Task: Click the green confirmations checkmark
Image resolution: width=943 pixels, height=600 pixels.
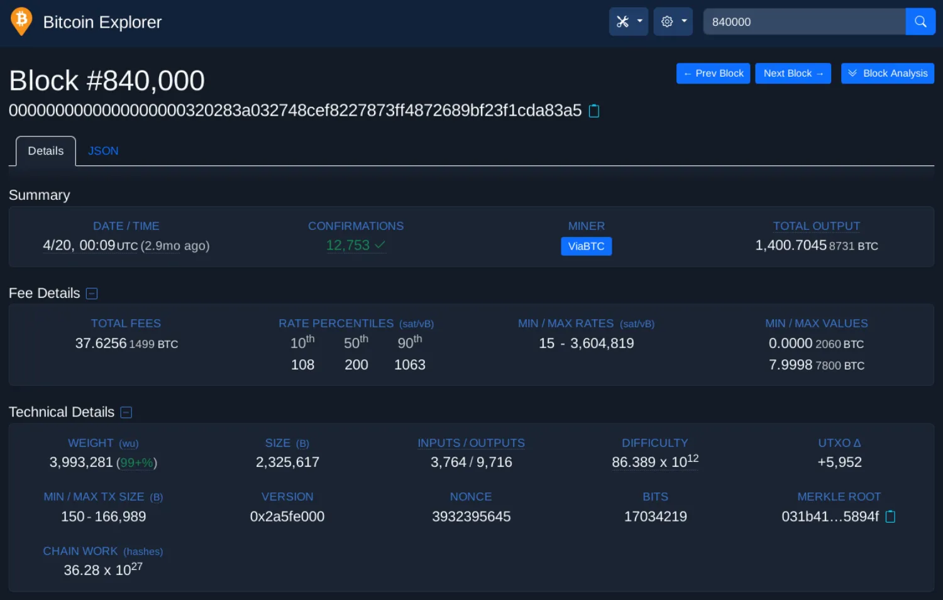Action: click(378, 245)
